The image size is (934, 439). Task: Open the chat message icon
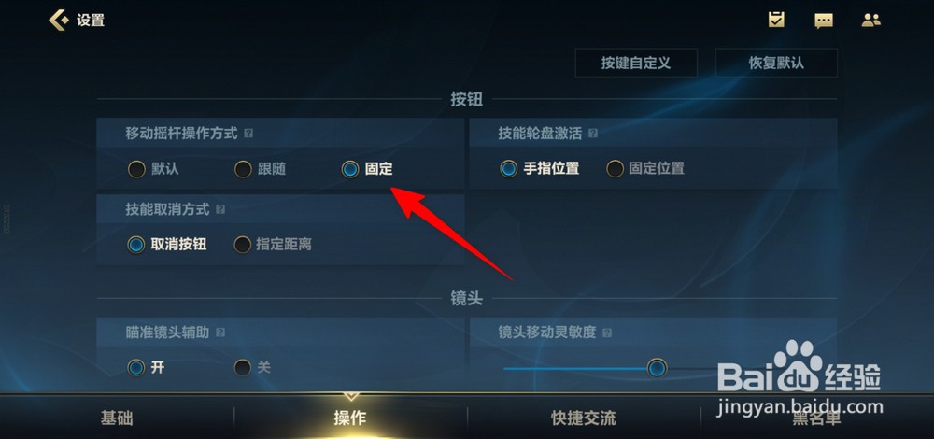823,21
